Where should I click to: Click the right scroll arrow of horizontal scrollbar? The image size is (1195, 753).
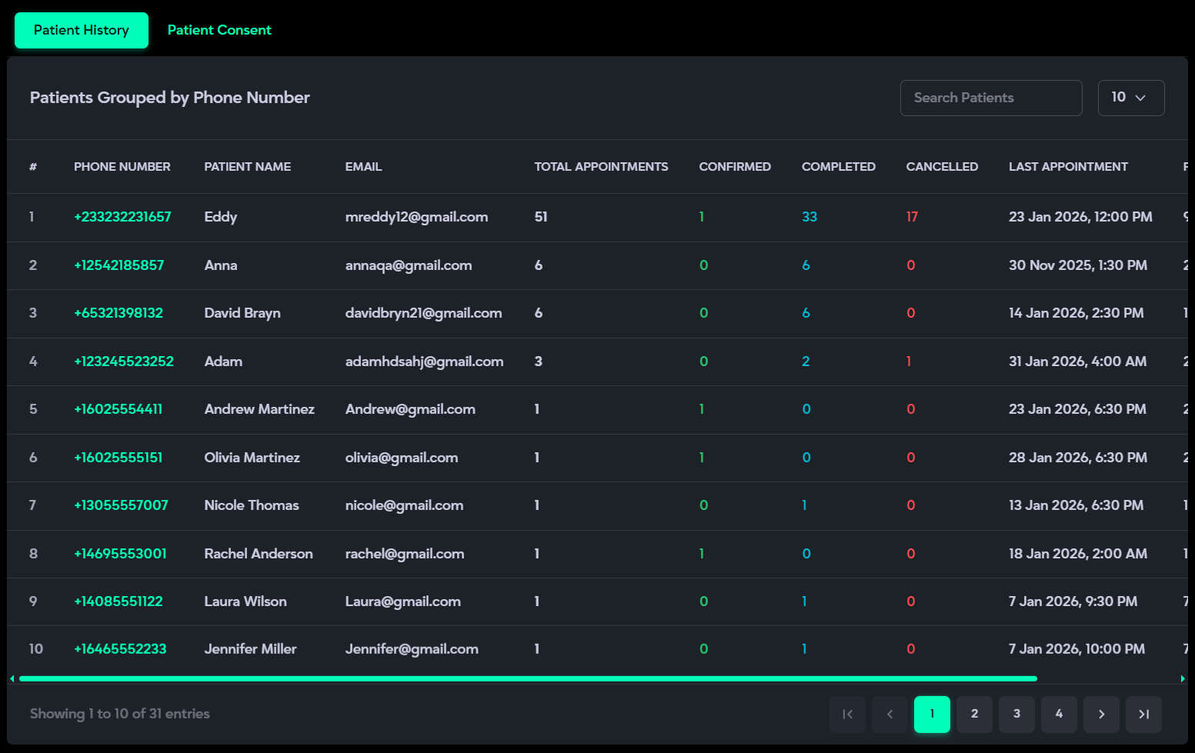point(1183,678)
